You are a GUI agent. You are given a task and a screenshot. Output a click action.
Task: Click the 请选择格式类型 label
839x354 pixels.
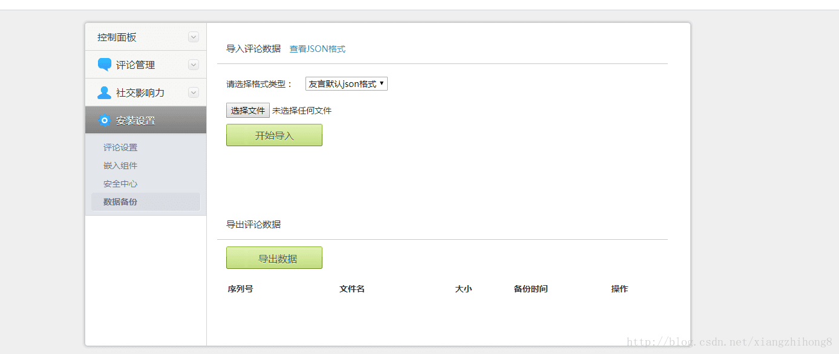(260, 84)
